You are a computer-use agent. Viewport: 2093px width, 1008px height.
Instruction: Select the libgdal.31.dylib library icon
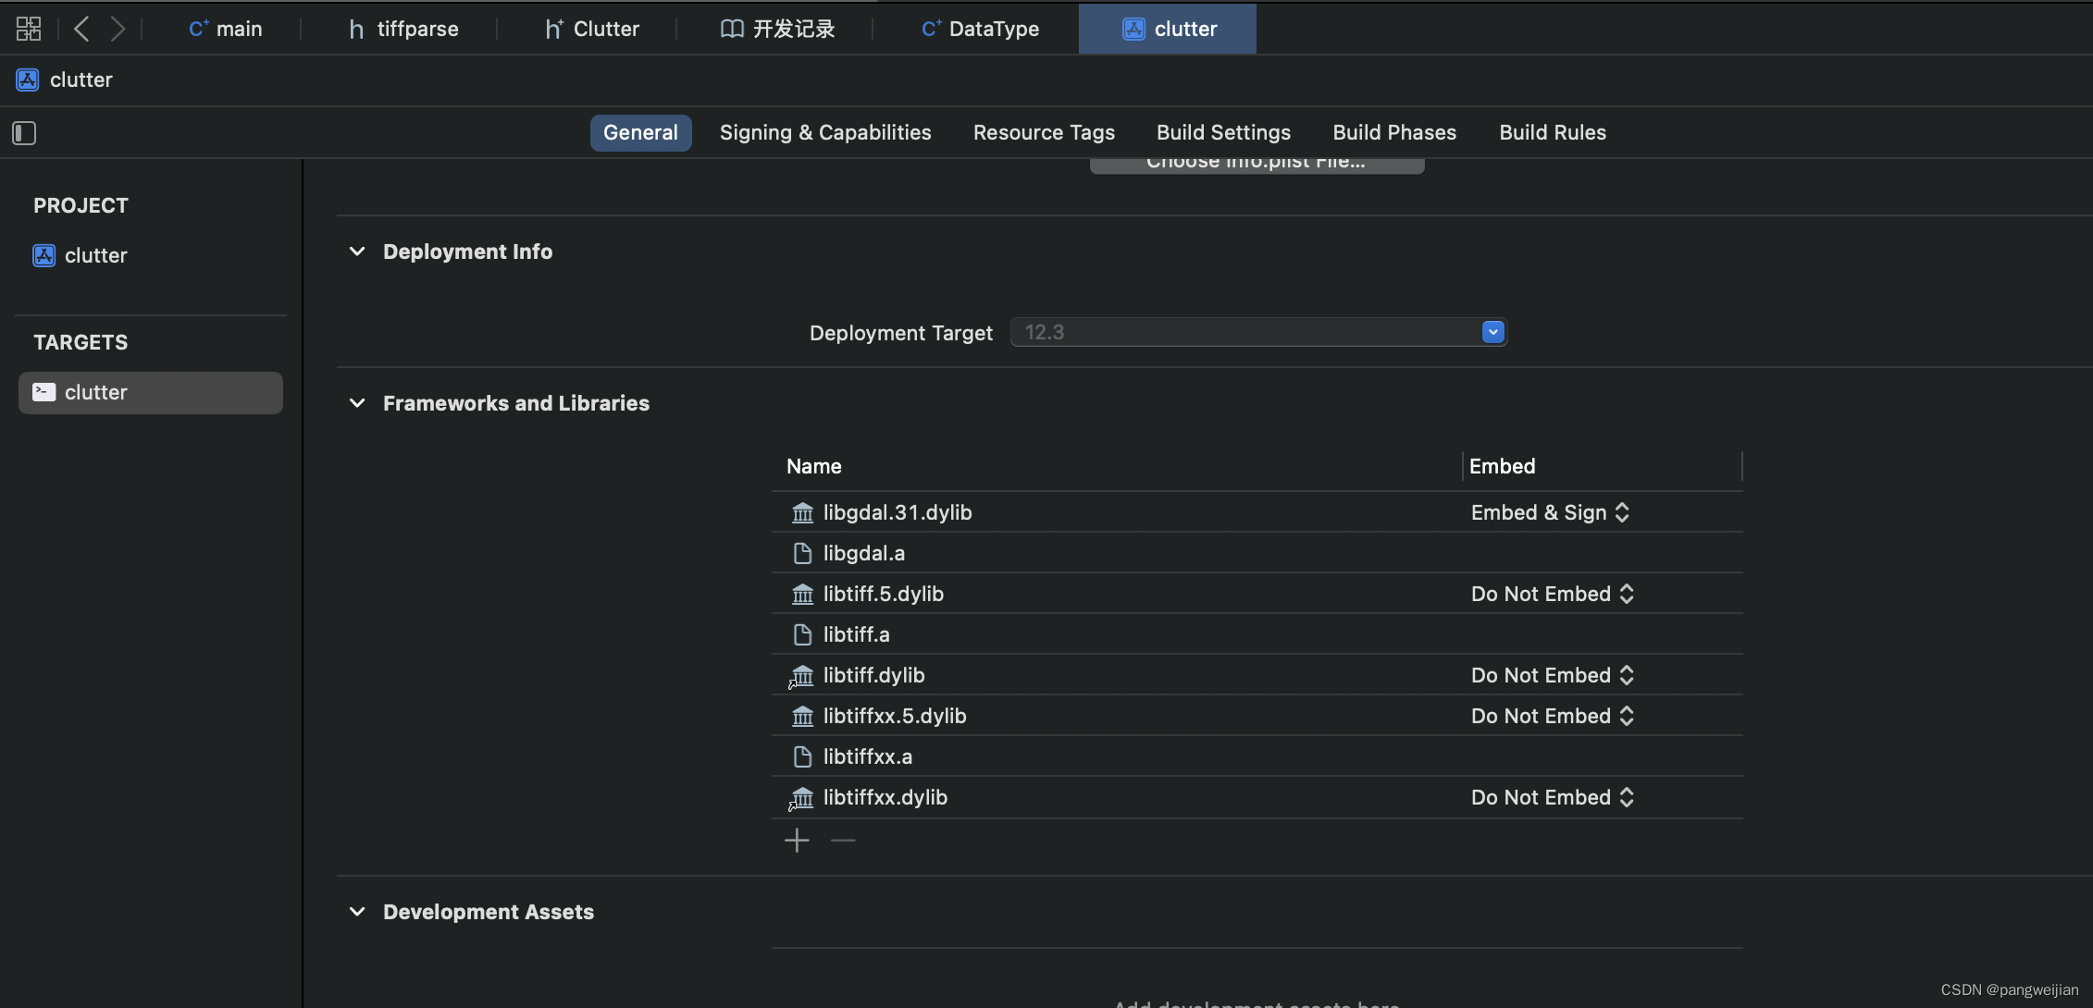(802, 512)
